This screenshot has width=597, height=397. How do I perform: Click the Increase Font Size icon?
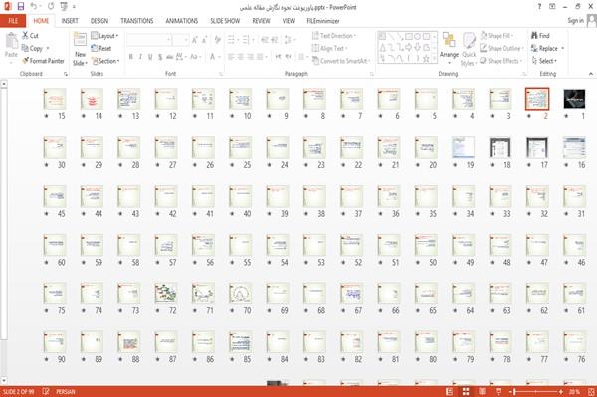195,40
